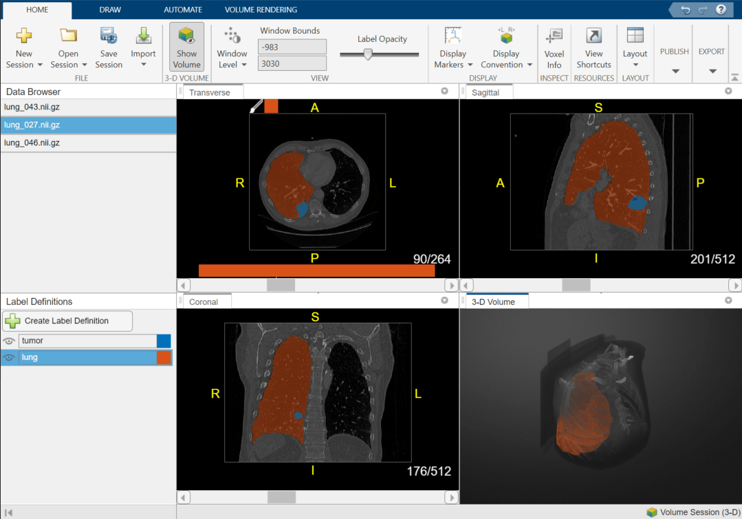Viewport: 742px width, 519px height.
Task: Toggle visibility of the lung label
Action: (9, 358)
